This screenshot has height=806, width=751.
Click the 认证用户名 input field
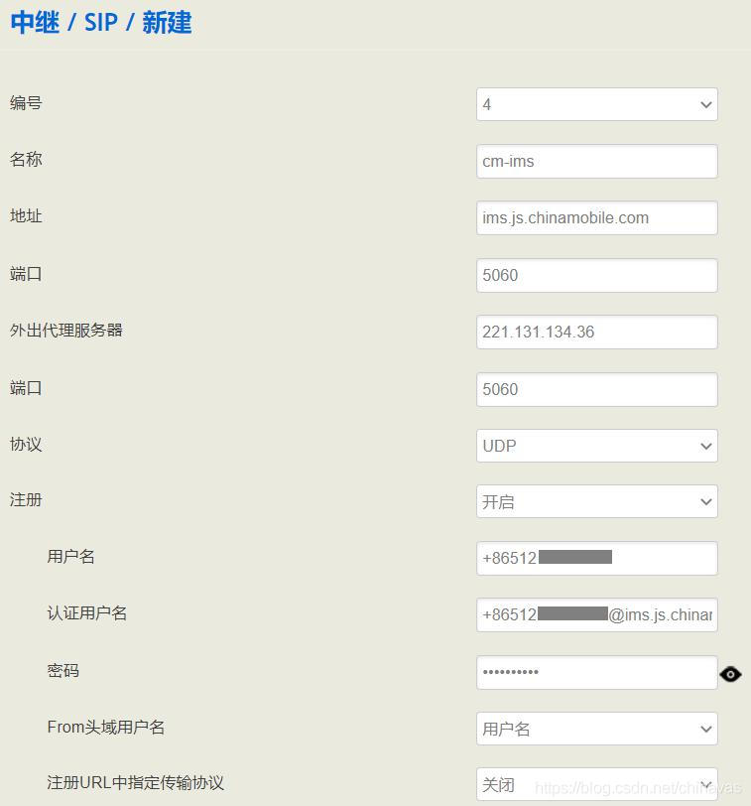point(596,614)
